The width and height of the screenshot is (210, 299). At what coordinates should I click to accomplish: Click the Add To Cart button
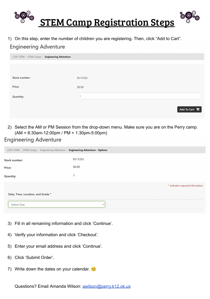pyautogui.click(x=189, y=109)
